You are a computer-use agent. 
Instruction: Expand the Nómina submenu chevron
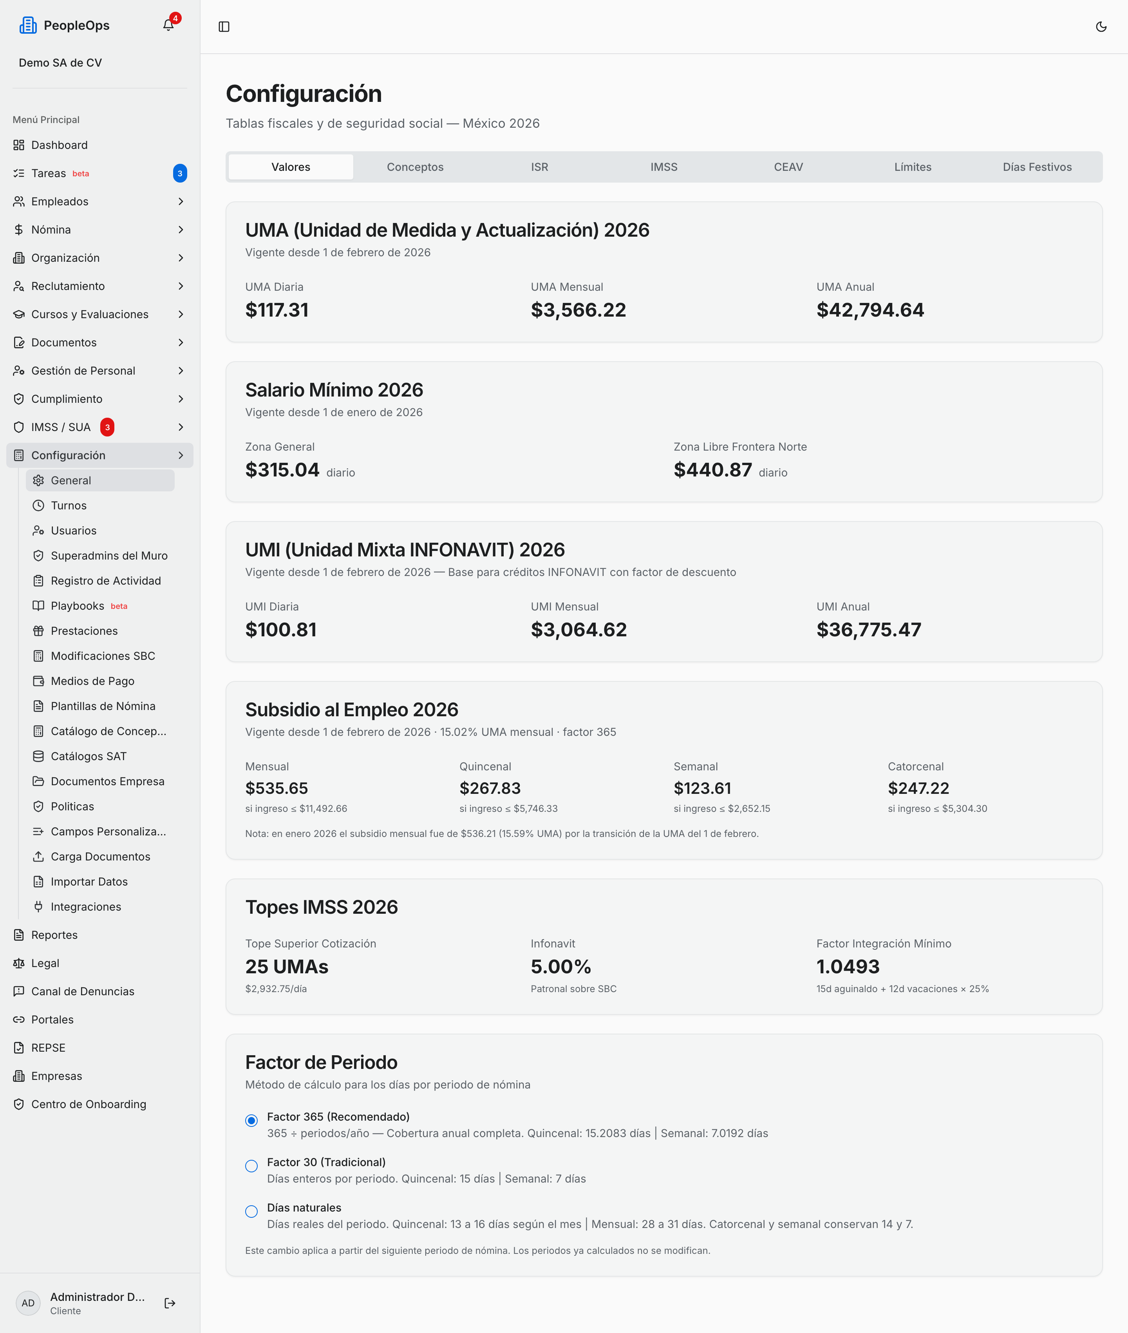coord(181,230)
